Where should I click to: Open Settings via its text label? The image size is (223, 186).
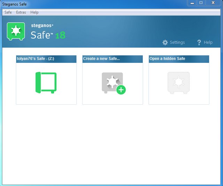click(177, 43)
